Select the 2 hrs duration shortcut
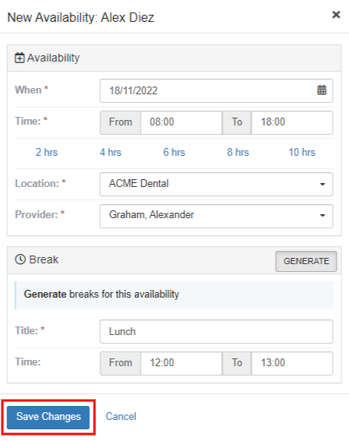 coord(47,152)
